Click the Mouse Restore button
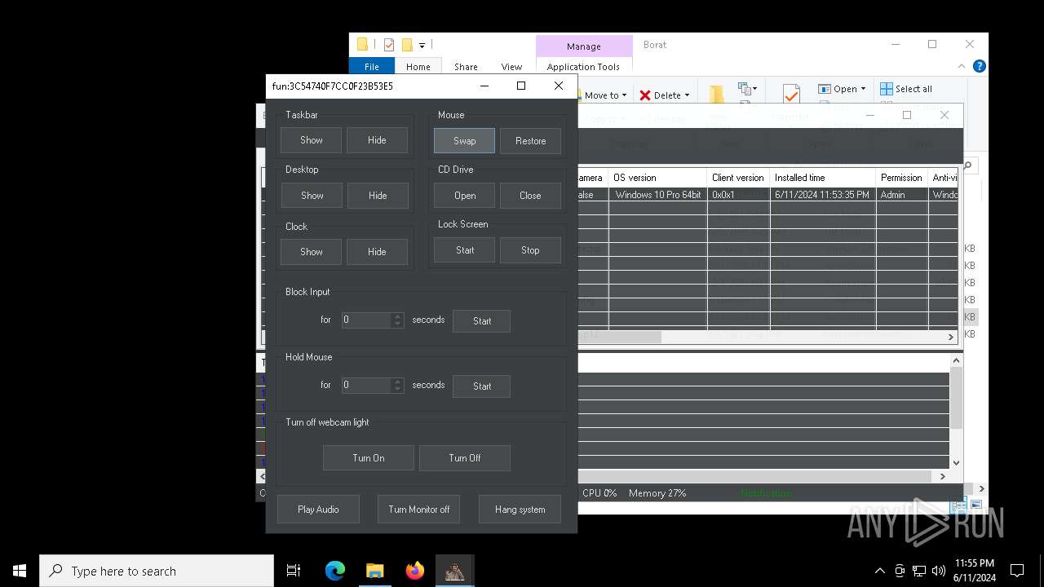1044x587 pixels. pos(530,141)
